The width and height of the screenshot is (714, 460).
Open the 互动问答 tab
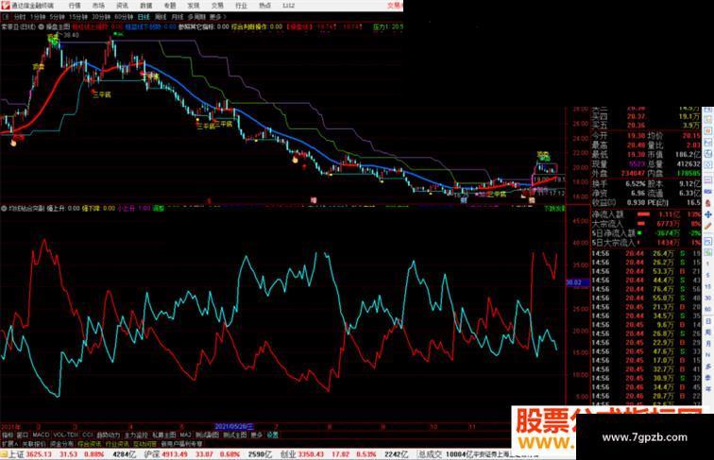click(x=144, y=444)
